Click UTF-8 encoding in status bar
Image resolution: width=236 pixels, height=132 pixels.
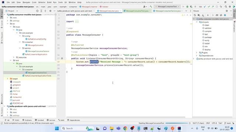[214, 123]
